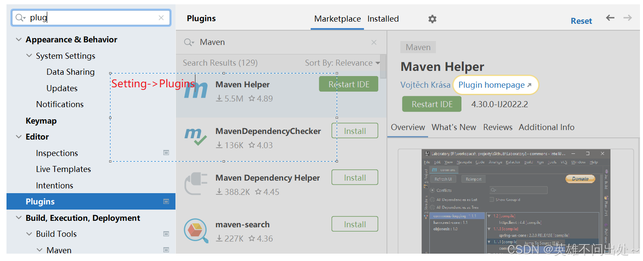643x261 pixels.
Task: Select Keymap settings
Action: coord(41,121)
